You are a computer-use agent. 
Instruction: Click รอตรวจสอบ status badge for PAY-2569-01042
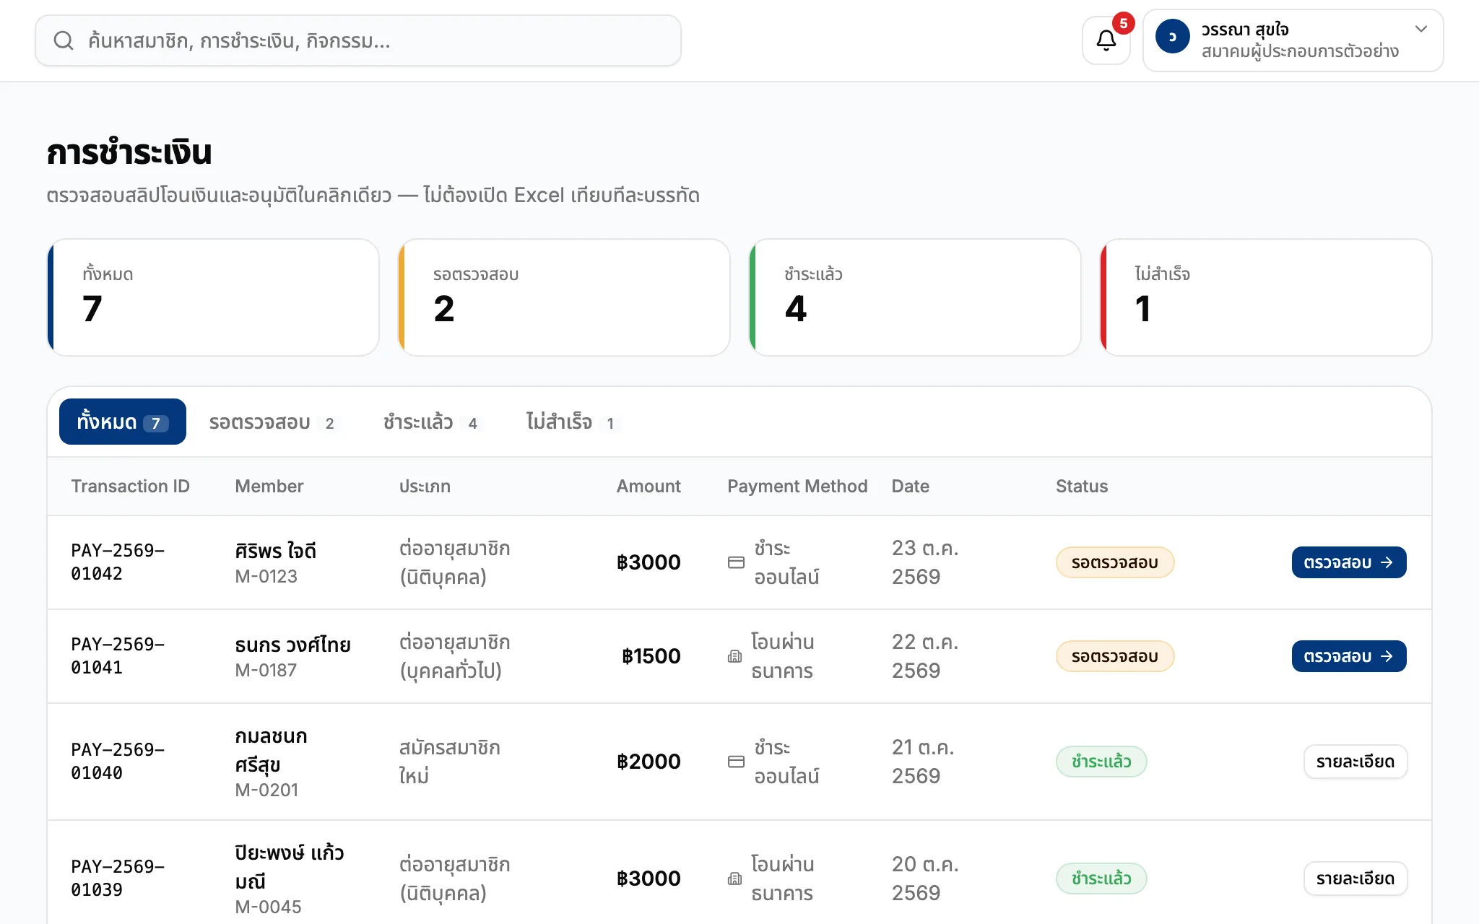pos(1114,562)
